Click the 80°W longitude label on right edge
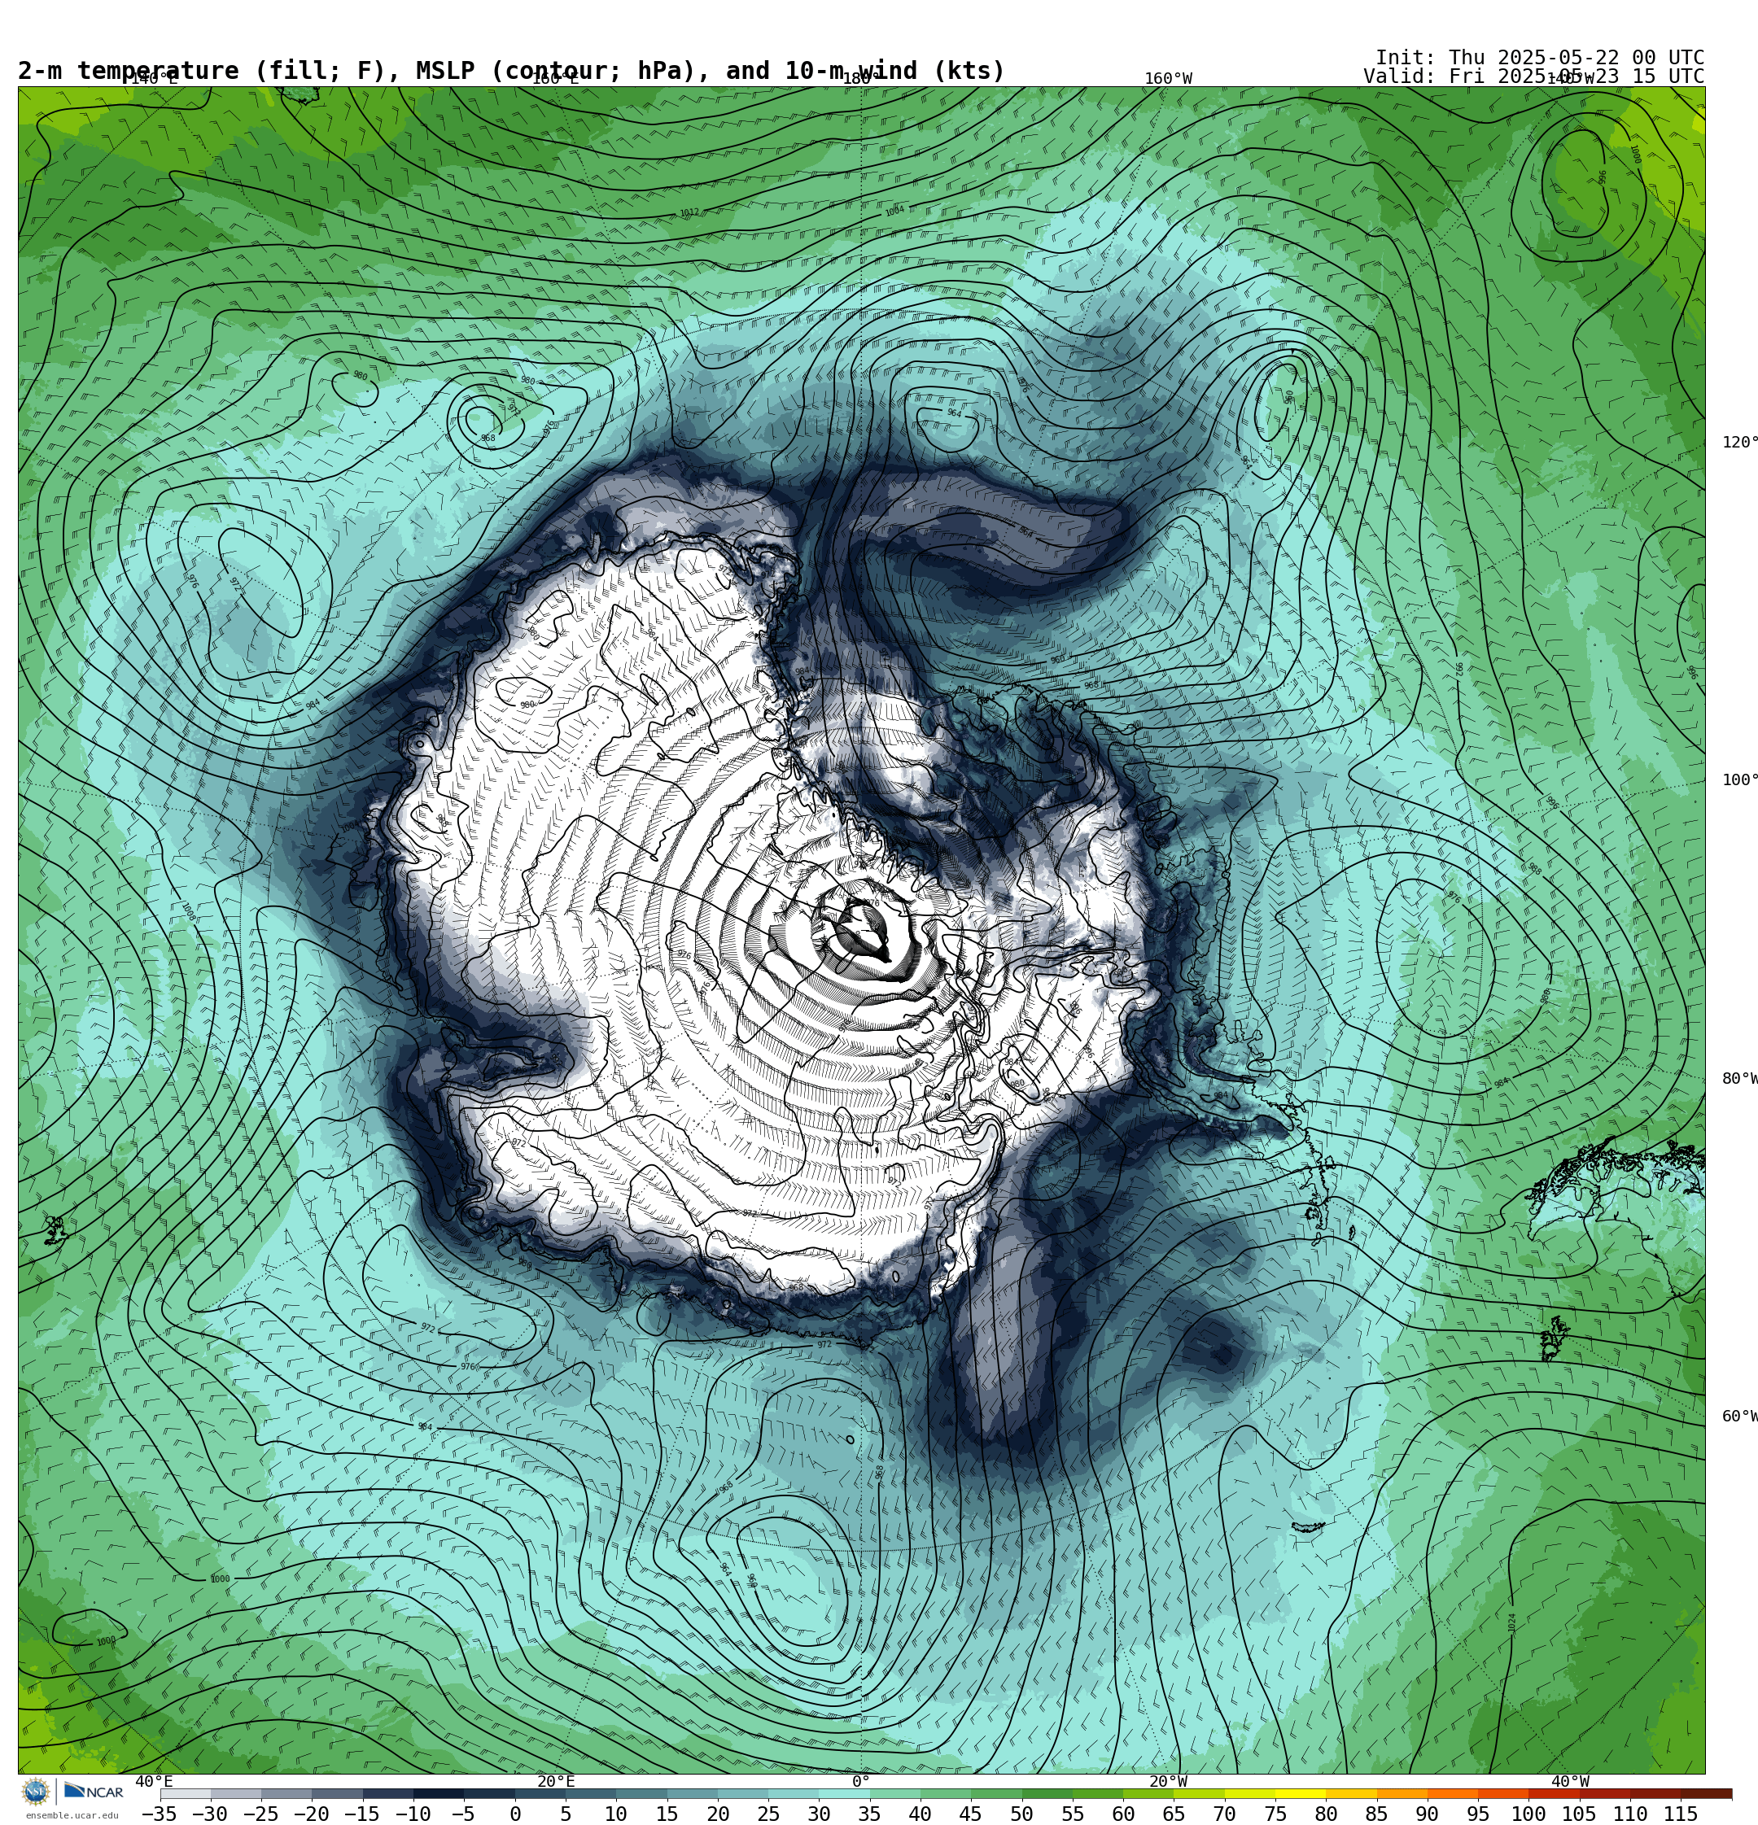Screen dimensions: 1758x1825 (x=1739, y=1078)
